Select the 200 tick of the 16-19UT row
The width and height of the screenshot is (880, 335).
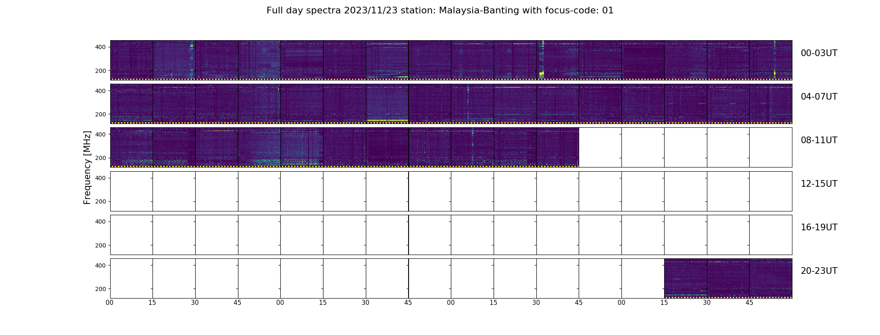101,245
